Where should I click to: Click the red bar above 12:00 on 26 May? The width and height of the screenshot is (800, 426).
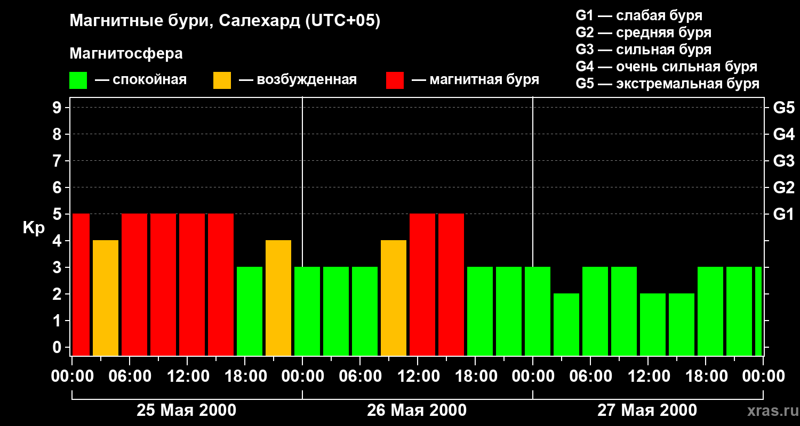tap(422, 284)
